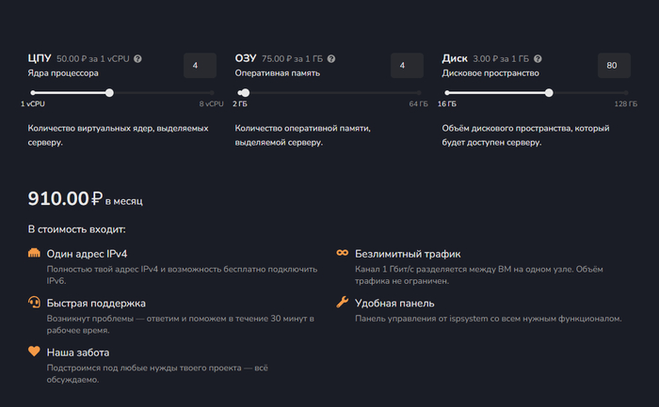Click the 910.00 ₽ monthly price

coord(66,198)
